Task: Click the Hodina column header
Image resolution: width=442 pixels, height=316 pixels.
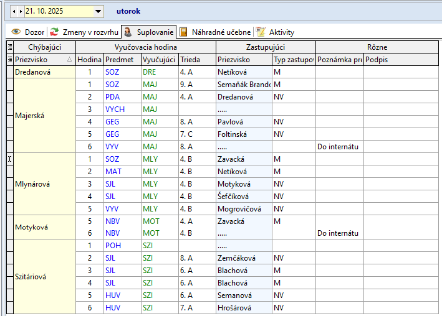Action: pos(89,60)
